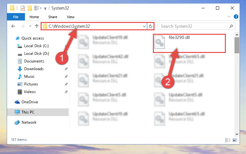246x154 pixels.
Task: Open the recent locations dropdown arrow
Action: (30, 26)
